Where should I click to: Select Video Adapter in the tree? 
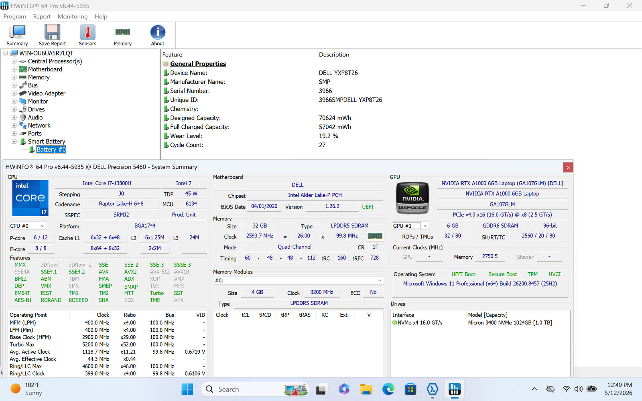tap(47, 93)
